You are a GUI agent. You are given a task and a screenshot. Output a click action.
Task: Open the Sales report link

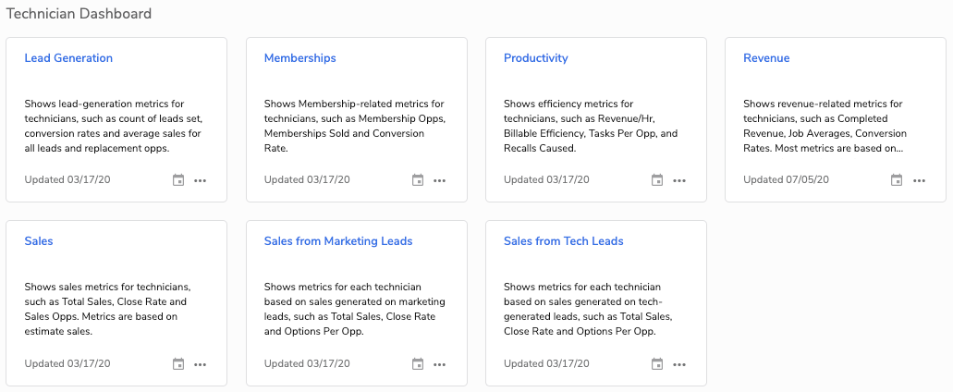click(x=38, y=241)
